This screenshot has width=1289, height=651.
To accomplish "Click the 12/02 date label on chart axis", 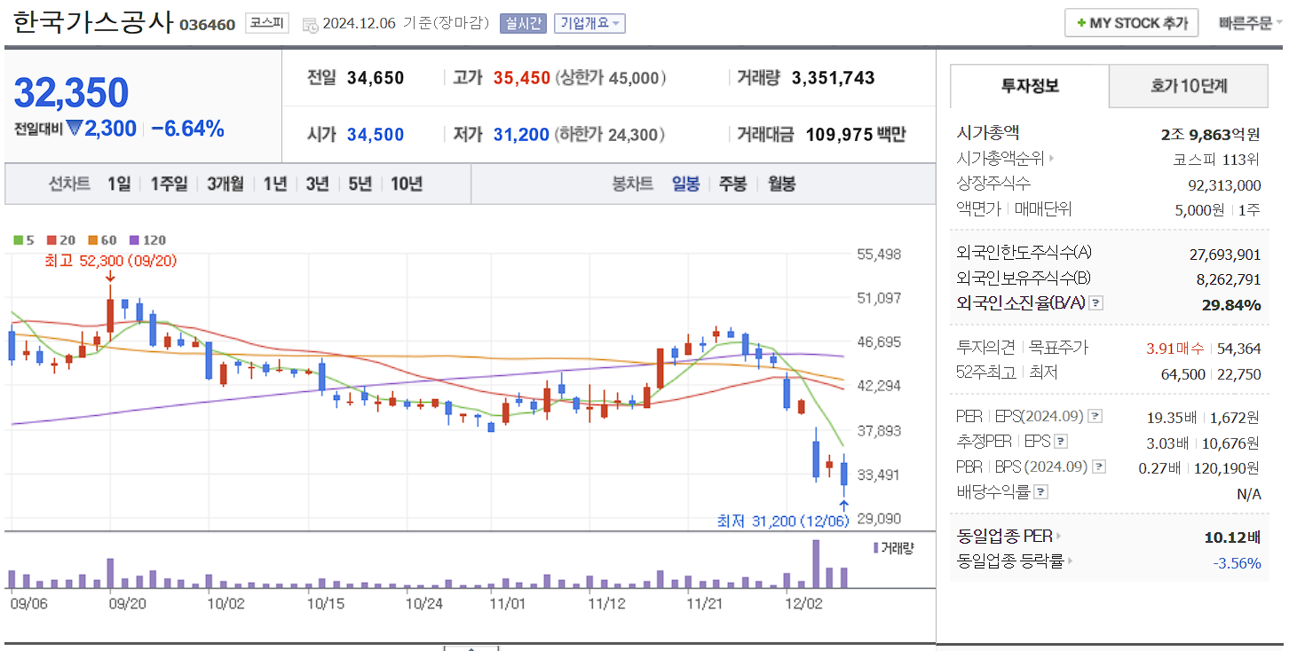I will [803, 603].
